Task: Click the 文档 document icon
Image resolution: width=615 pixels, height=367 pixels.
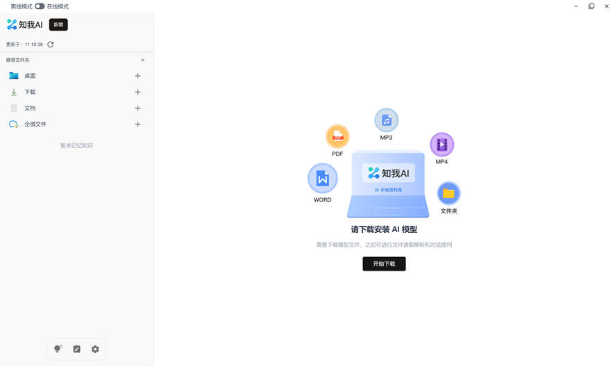Action: click(x=14, y=108)
